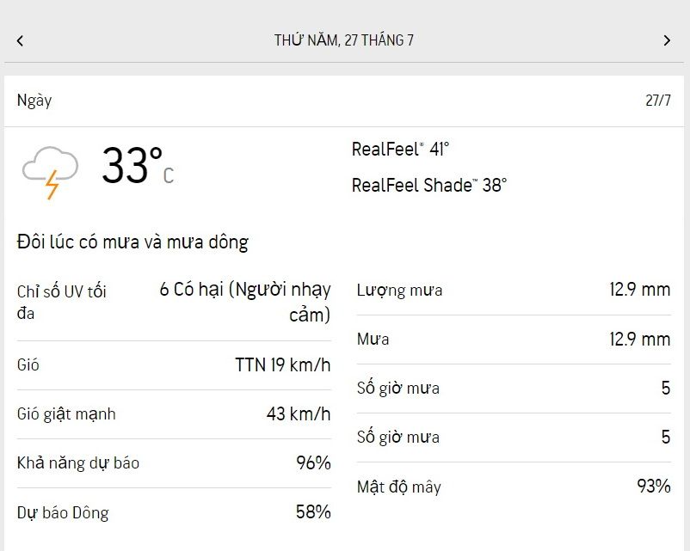Select the Gió giật mạnh 43 km/h row
The width and height of the screenshot is (690, 551).
[x=174, y=414]
